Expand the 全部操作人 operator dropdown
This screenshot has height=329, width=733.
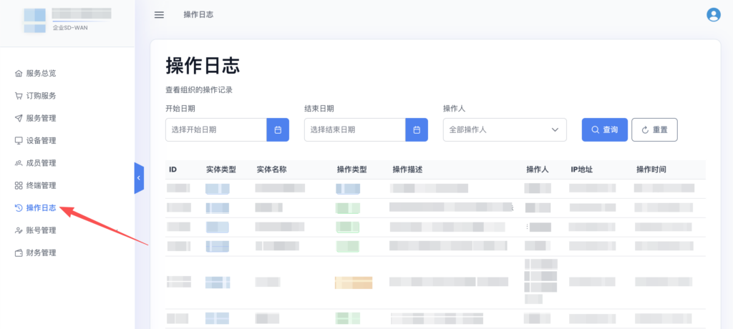[505, 130]
